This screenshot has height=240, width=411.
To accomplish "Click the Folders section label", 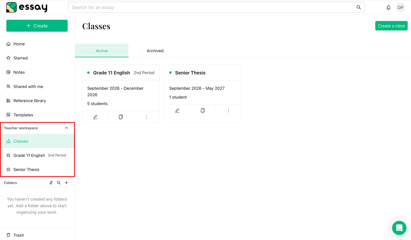I will coord(11,183).
